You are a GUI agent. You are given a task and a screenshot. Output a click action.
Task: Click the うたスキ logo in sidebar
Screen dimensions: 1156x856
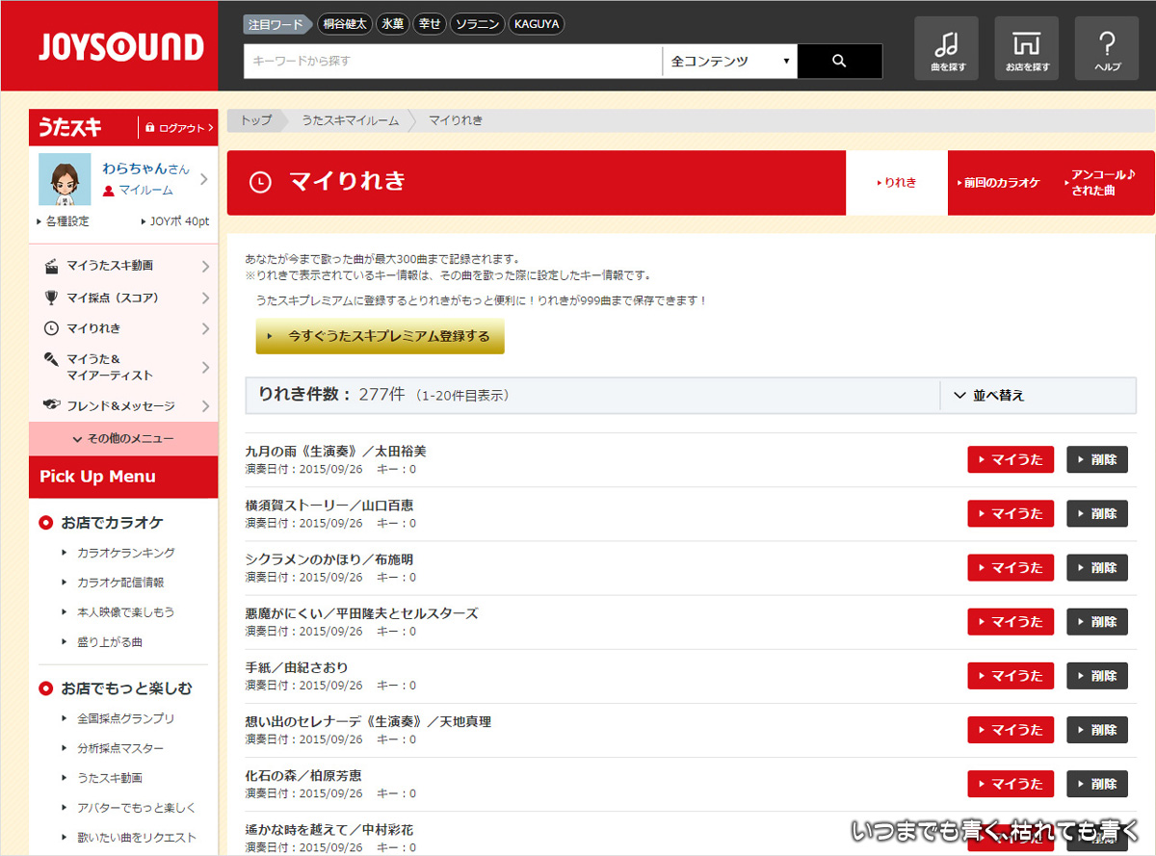click(71, 127)
